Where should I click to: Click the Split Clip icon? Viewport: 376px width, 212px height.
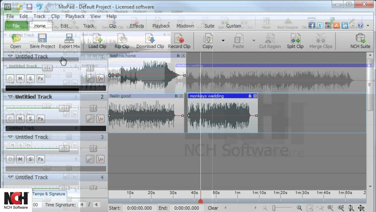[295, 38]
